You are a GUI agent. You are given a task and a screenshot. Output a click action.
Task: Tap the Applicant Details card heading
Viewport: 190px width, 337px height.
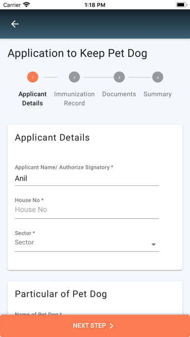click(52, 138)
